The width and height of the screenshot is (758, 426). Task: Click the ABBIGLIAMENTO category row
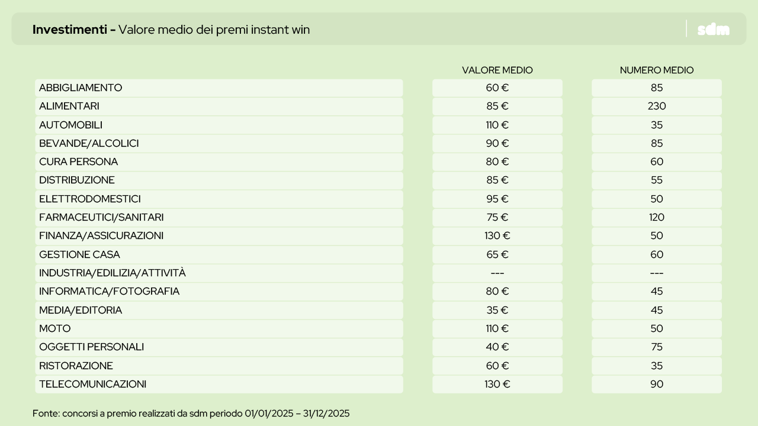pos(81,88)
